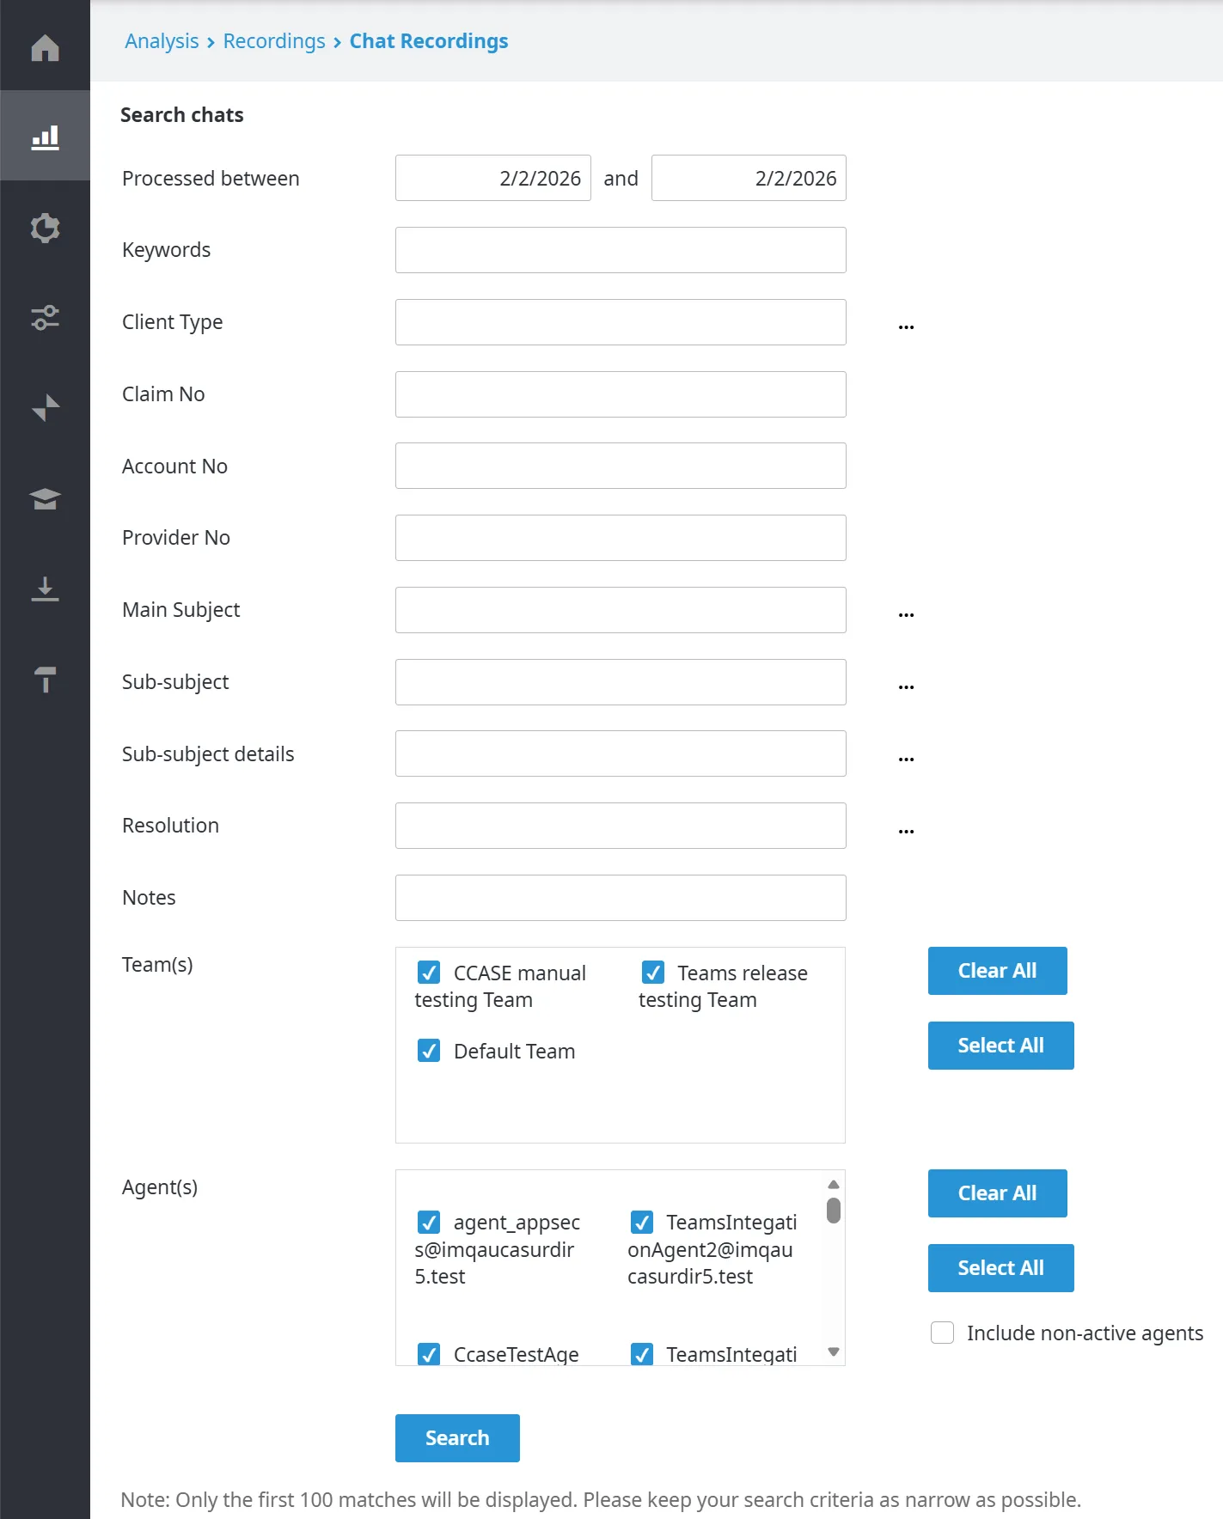Go to Recordings breadcrumb
Screen dimensions: 1223x1519
pos(274,41)
